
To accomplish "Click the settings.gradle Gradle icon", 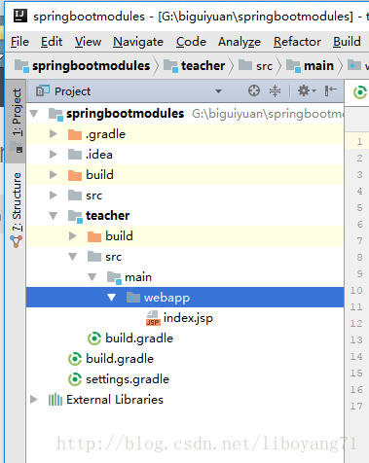I will (75, 379).
